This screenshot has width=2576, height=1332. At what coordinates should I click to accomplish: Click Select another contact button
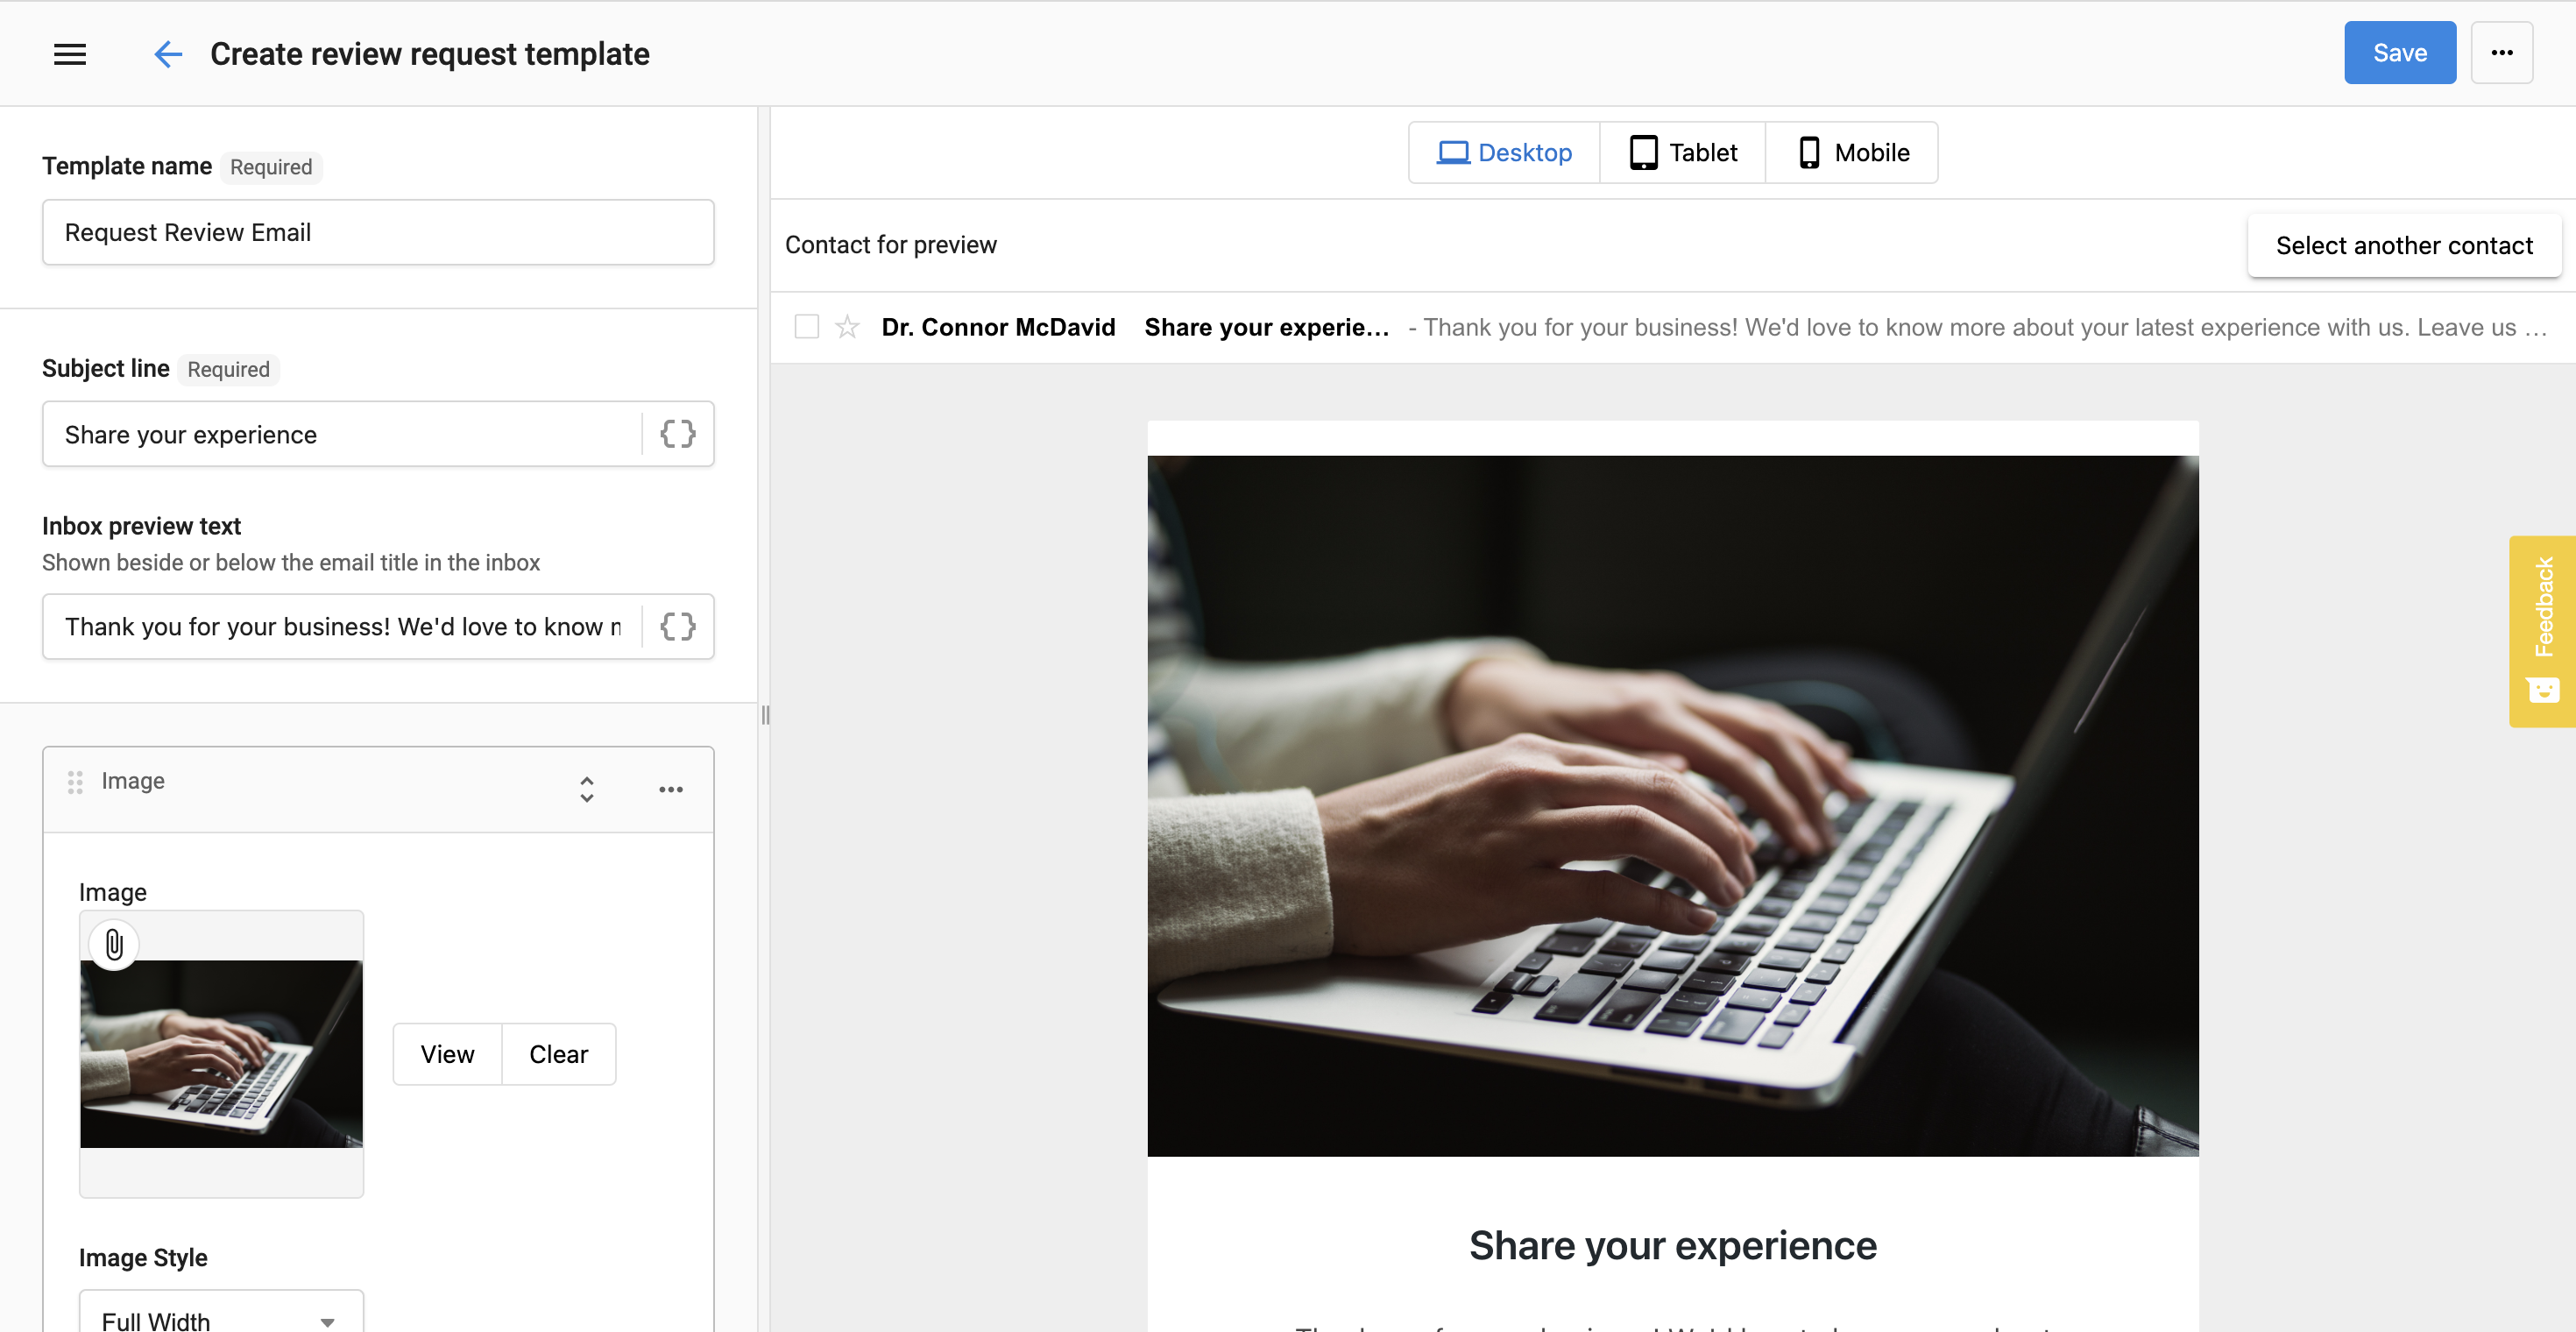(2404, 245)
